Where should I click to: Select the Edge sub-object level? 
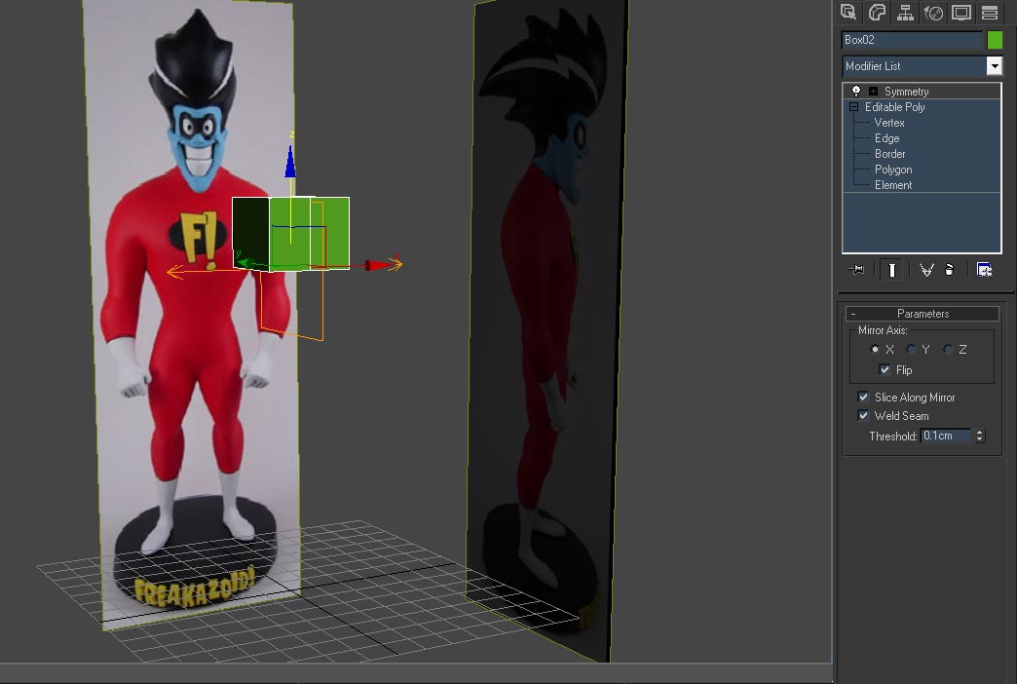[886, 138]
